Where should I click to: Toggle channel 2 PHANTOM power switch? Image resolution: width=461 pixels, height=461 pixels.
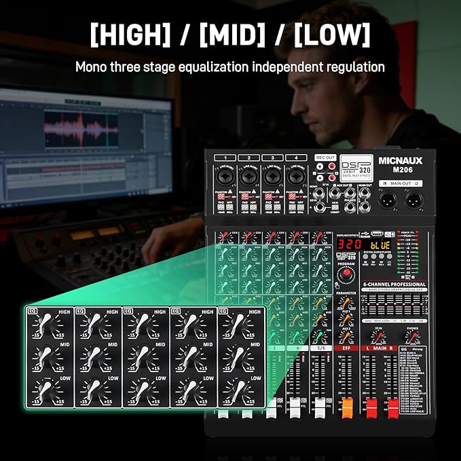point(245,196)
